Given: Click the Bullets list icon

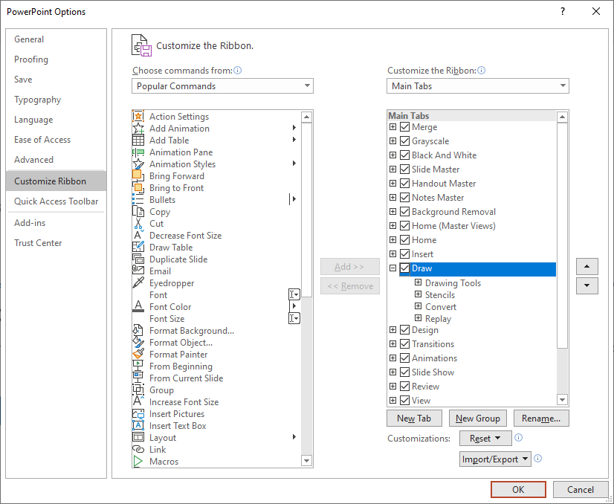Looking at the screenshot, I should [138, 200].
